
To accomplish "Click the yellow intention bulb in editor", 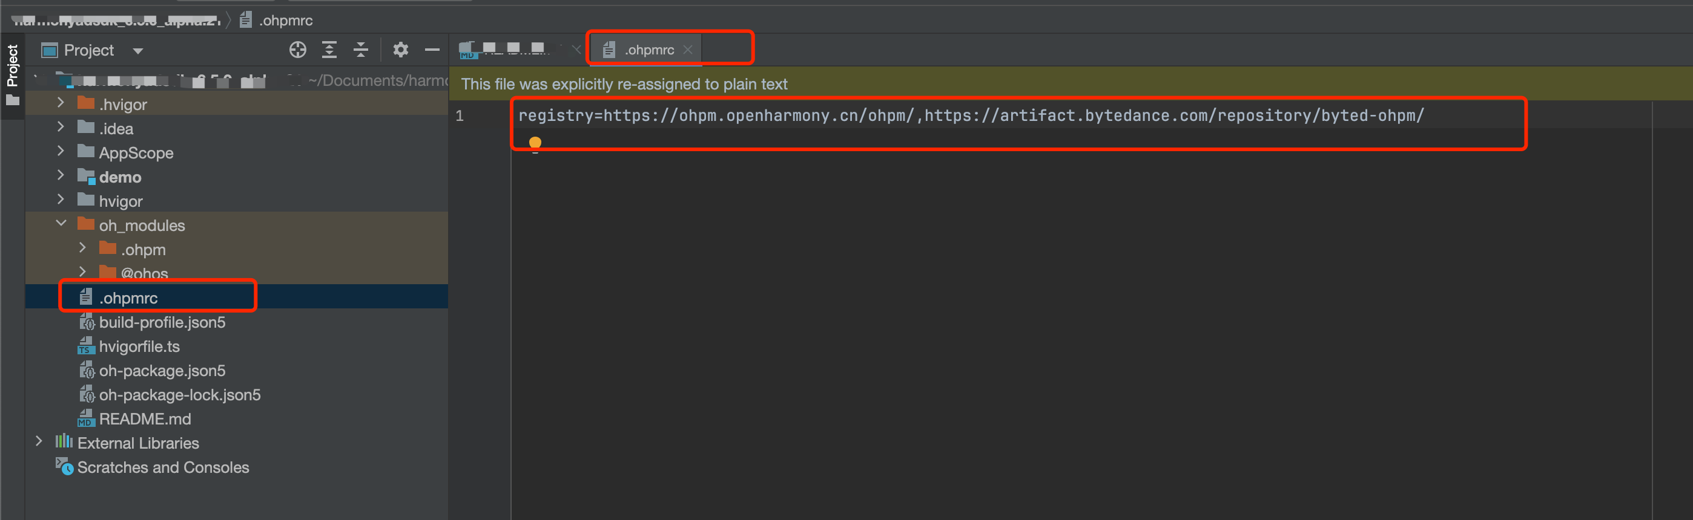I will [x=535, y=143].
